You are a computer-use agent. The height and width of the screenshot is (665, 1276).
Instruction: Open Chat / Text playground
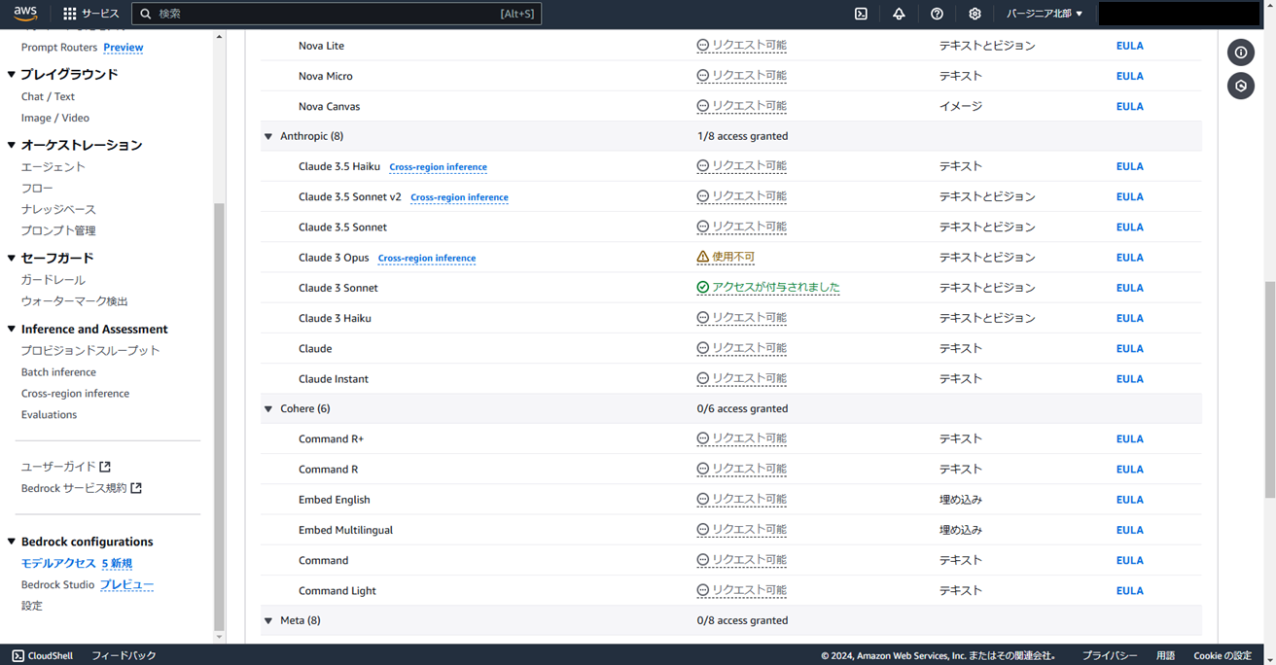(48, 96)
